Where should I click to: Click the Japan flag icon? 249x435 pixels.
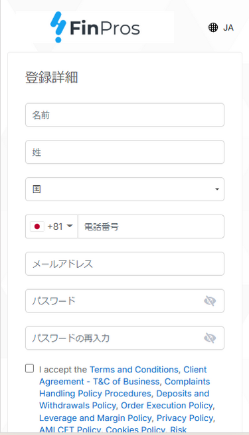[x=37, y=226]
